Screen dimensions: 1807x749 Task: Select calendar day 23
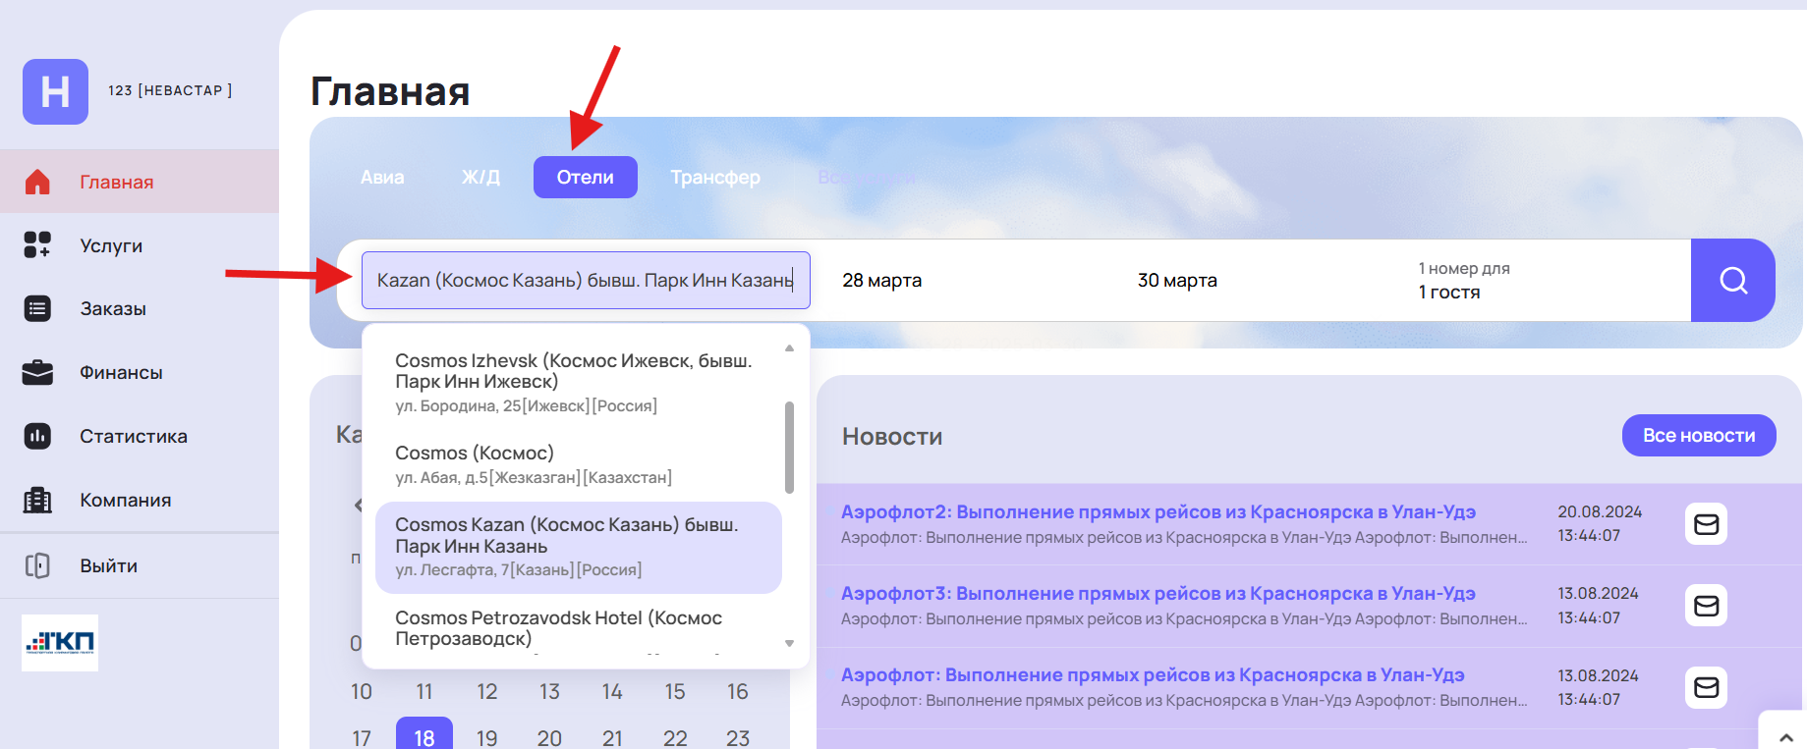tap(738, 736)
